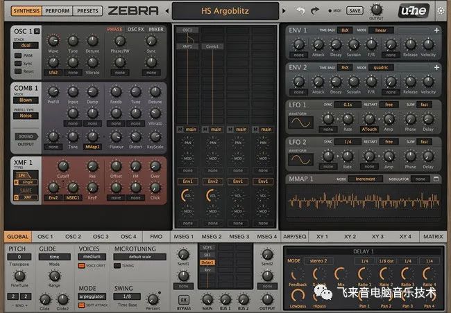This screenshot has height=313, width=451.
Task: Click the SAVE button
Action: (x=355, y=11)
